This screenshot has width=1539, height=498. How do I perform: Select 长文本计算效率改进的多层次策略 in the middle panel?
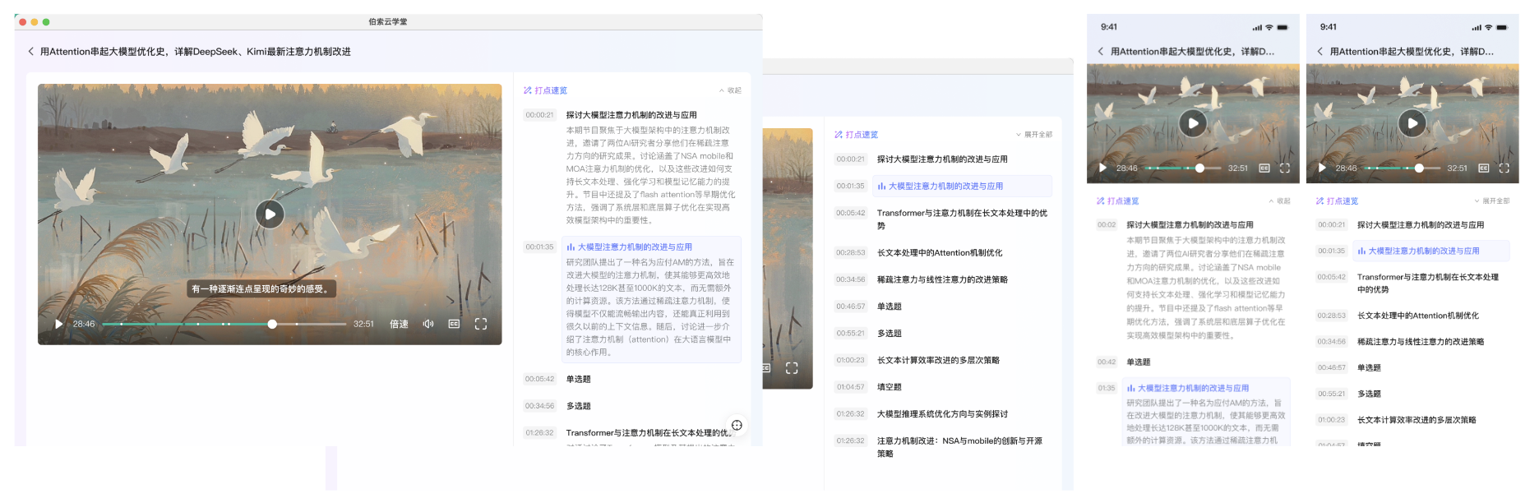coord(938,360)
